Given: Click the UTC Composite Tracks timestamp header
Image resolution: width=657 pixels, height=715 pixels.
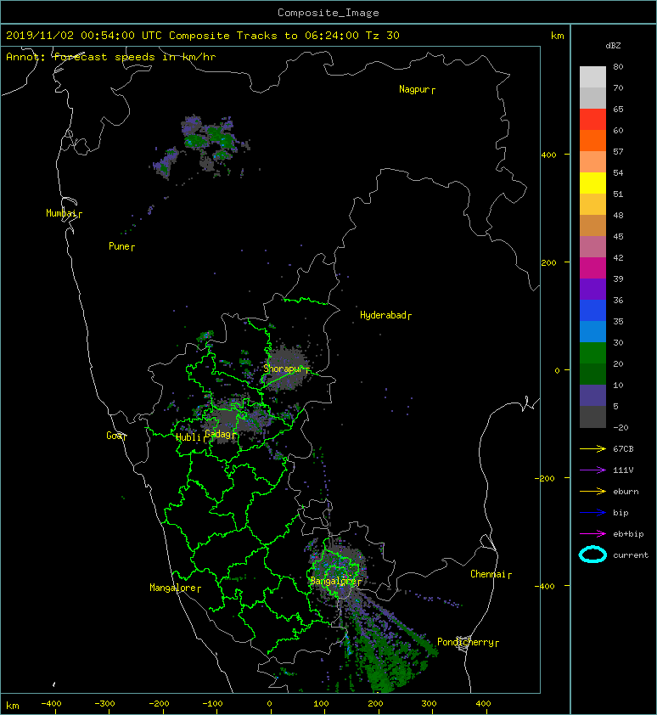Looking at the screenshot, I should 203,36.
